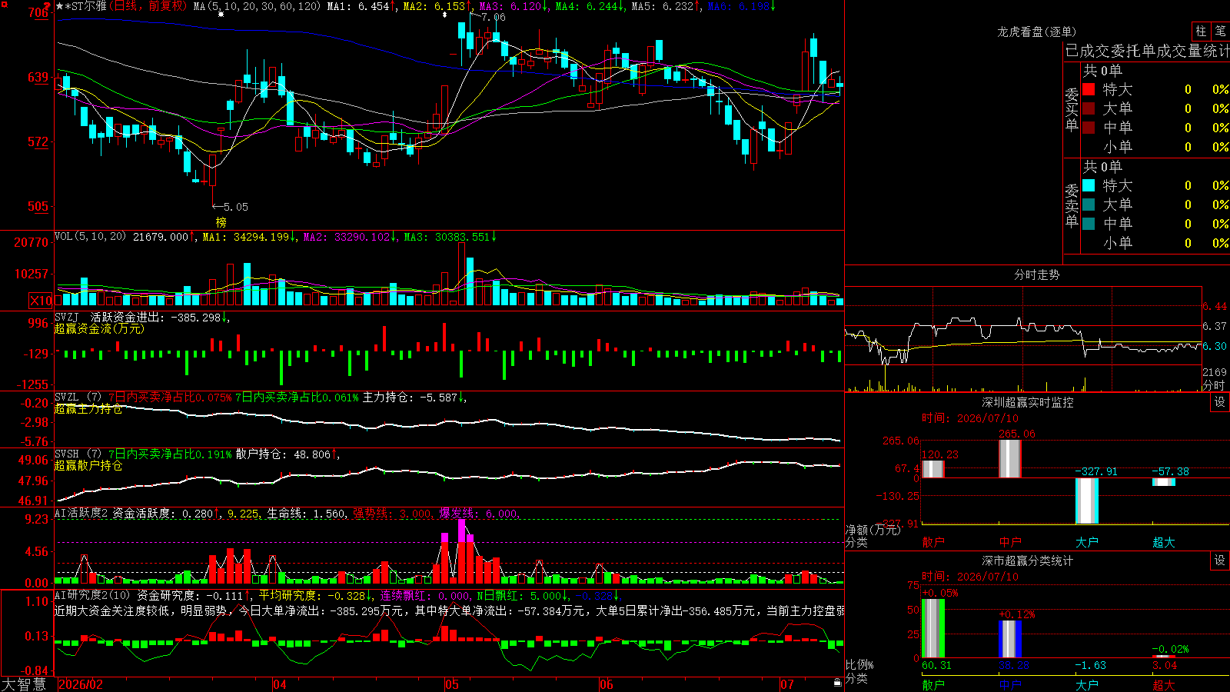Click the dark red 大单 buy-order swatch
Image resolution: width=1230 pixels, height=692 pixels.
(1089, 108)
